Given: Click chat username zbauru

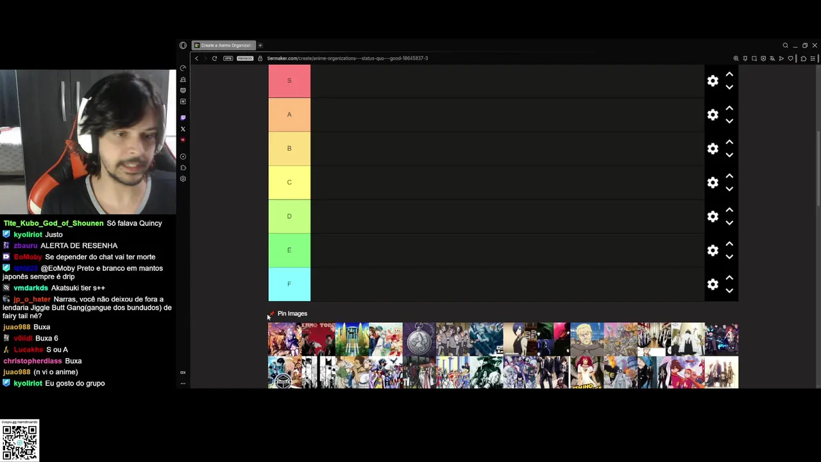Looking at the screenshot, I should (26, 246).
